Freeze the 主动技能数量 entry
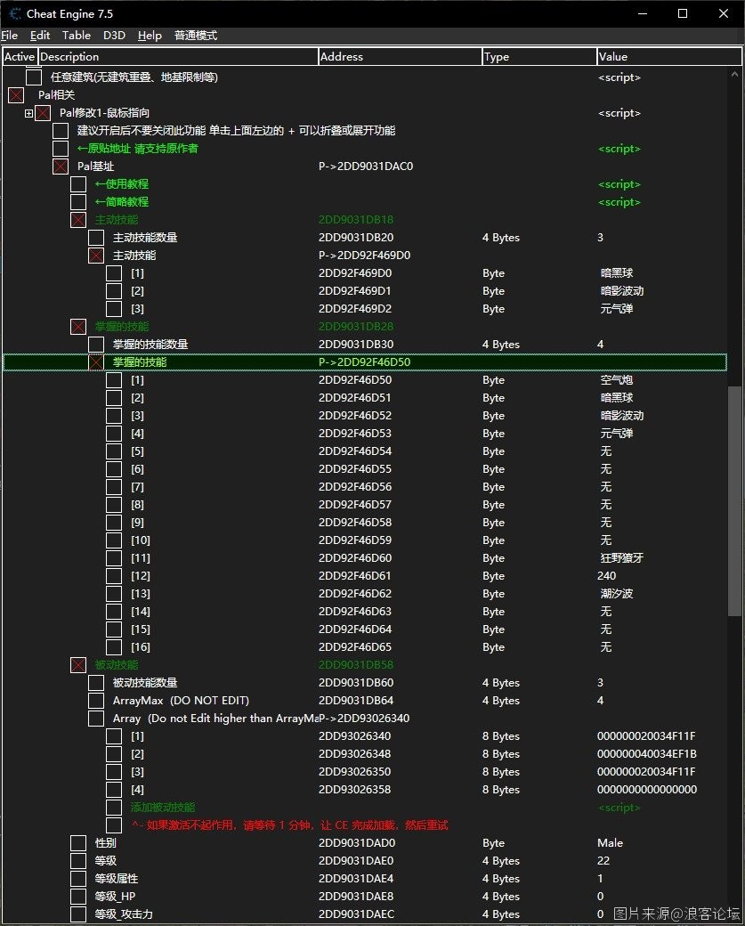 (95, 238)
